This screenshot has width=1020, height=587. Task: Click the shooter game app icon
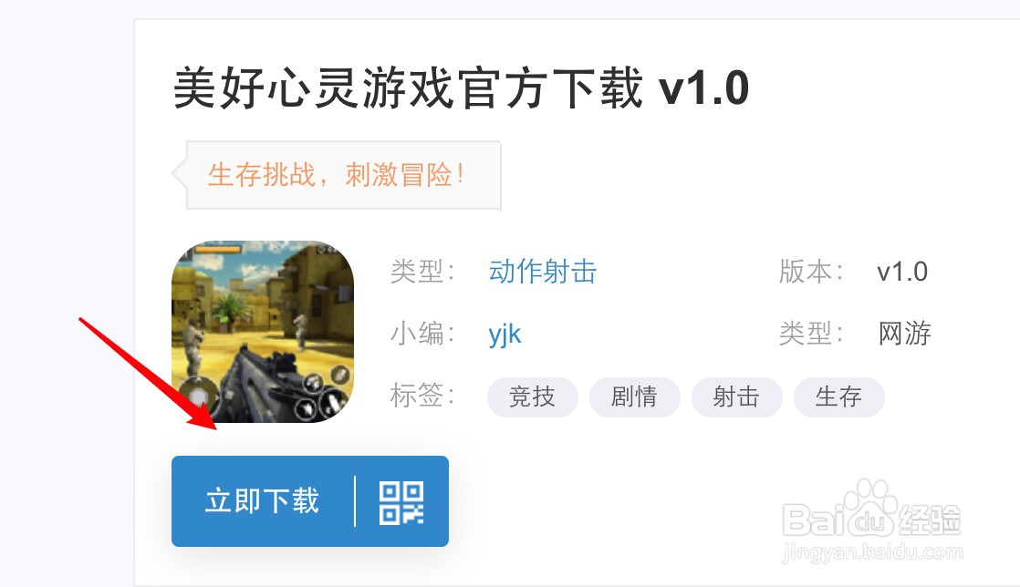263,332
